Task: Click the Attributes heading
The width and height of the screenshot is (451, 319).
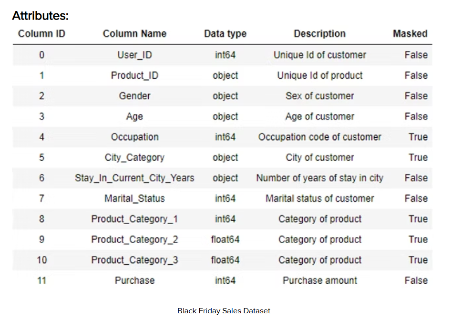Action: tap(41, 16)
